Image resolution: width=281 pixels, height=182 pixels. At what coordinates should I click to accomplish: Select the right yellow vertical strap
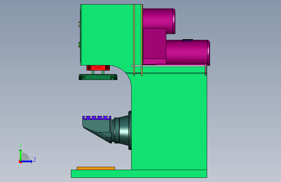pyautogui.click(x=142, y=40)
